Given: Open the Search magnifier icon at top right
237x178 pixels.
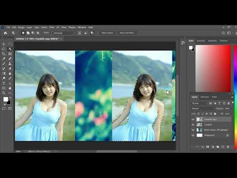Looking at the screenshot, I should [x=223, y=33].
